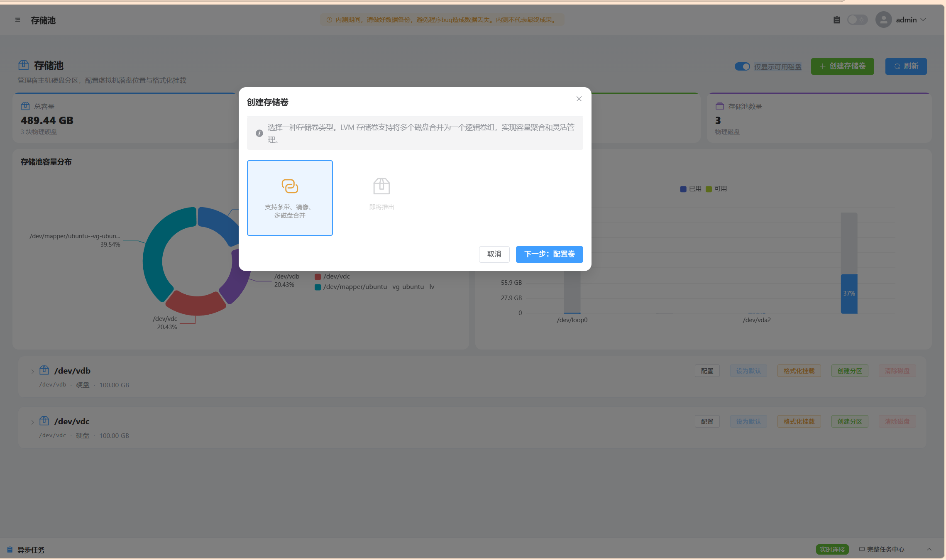
Task: Click the admin user avatar icon
Action: pyautogui.click(x=883, y=20)
